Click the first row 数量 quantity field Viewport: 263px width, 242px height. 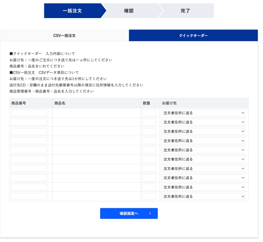pyautogui.click(x=149, y=113)
